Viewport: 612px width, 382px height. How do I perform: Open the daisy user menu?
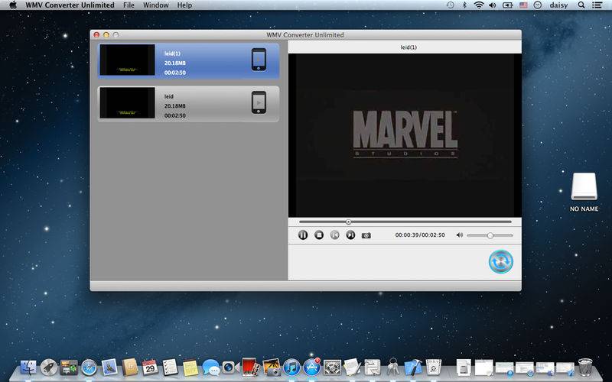[x=558, y=5]
